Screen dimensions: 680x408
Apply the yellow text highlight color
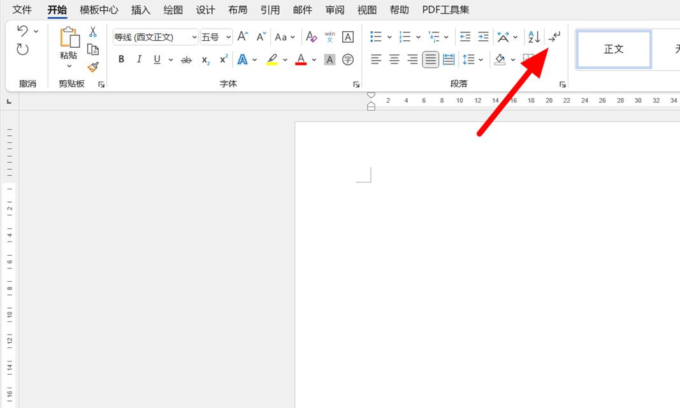272,59
